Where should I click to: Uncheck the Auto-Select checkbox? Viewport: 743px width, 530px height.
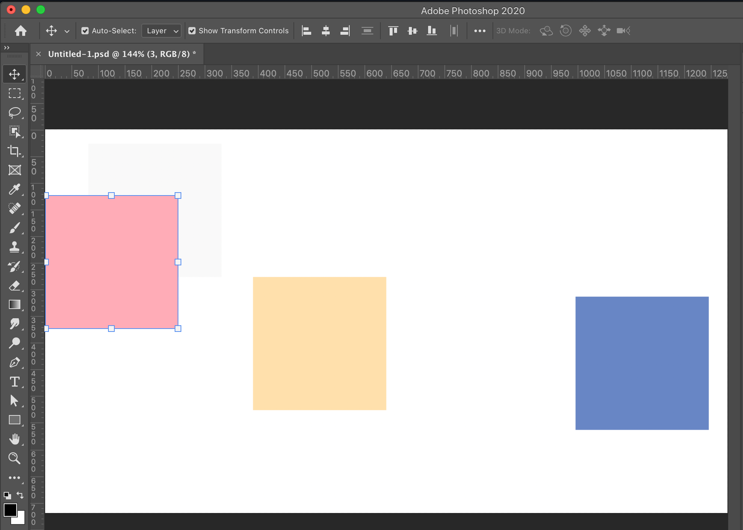85,31
